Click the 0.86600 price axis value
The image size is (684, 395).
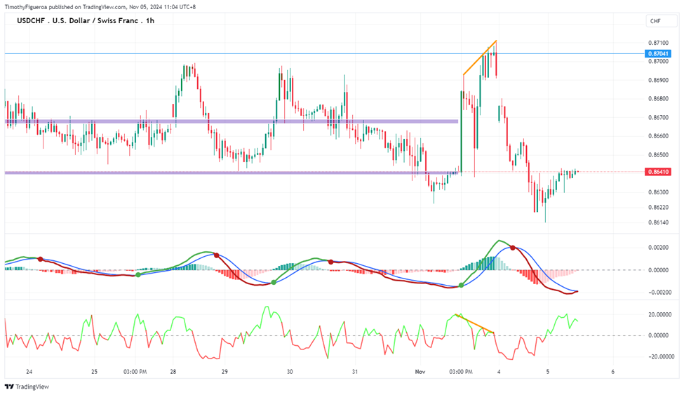tap(658, 136)
